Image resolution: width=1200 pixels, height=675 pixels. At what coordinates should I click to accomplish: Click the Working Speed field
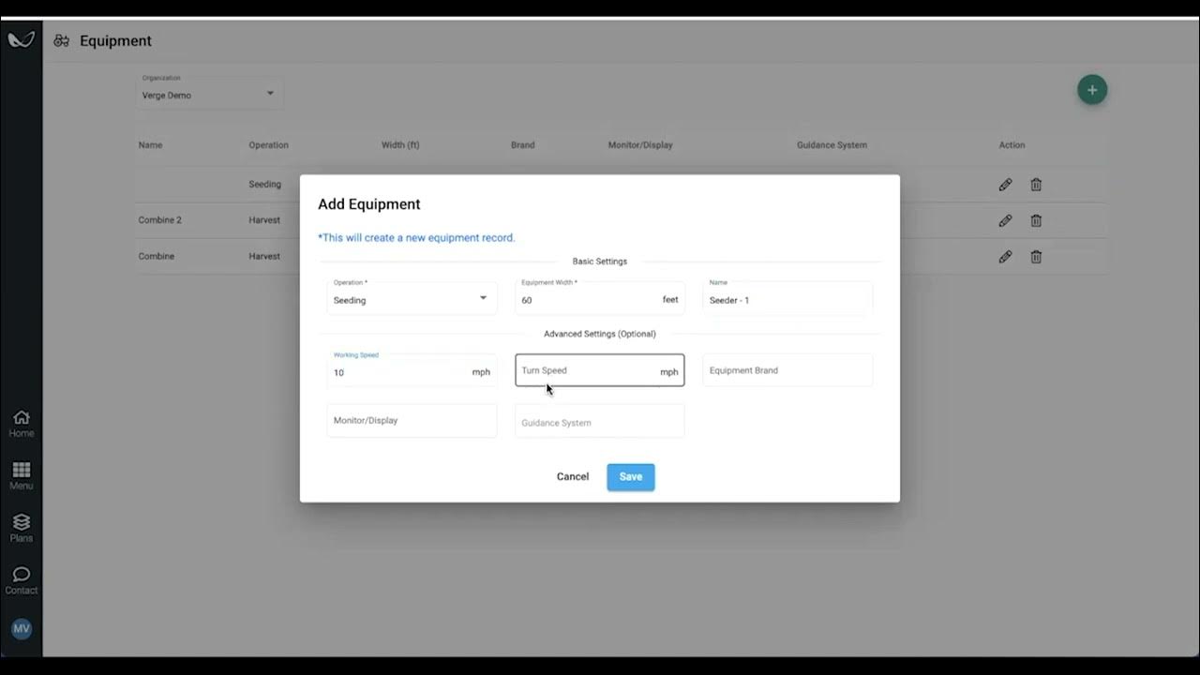pos(412,369)
